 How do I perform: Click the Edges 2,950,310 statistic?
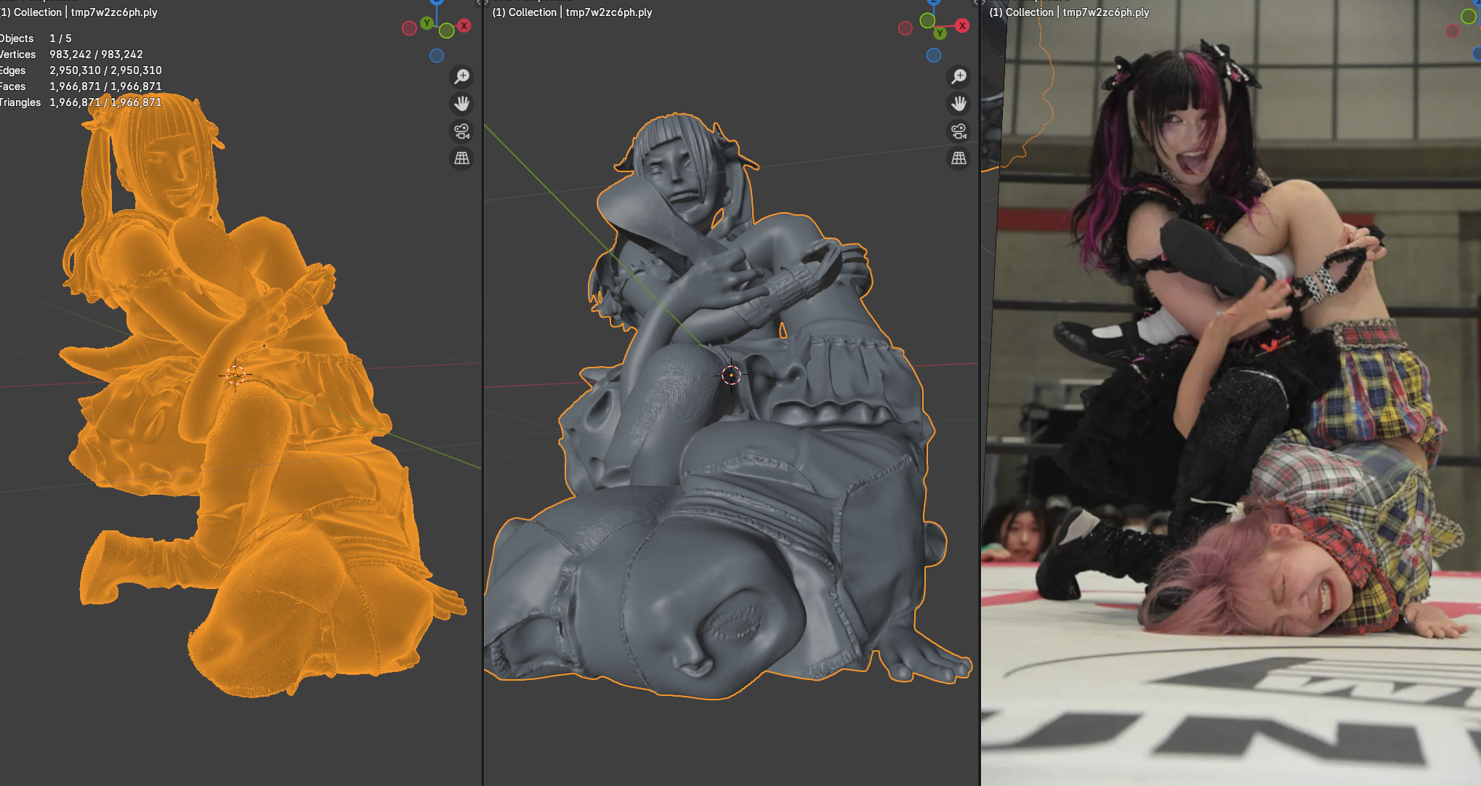coord(81,70)
